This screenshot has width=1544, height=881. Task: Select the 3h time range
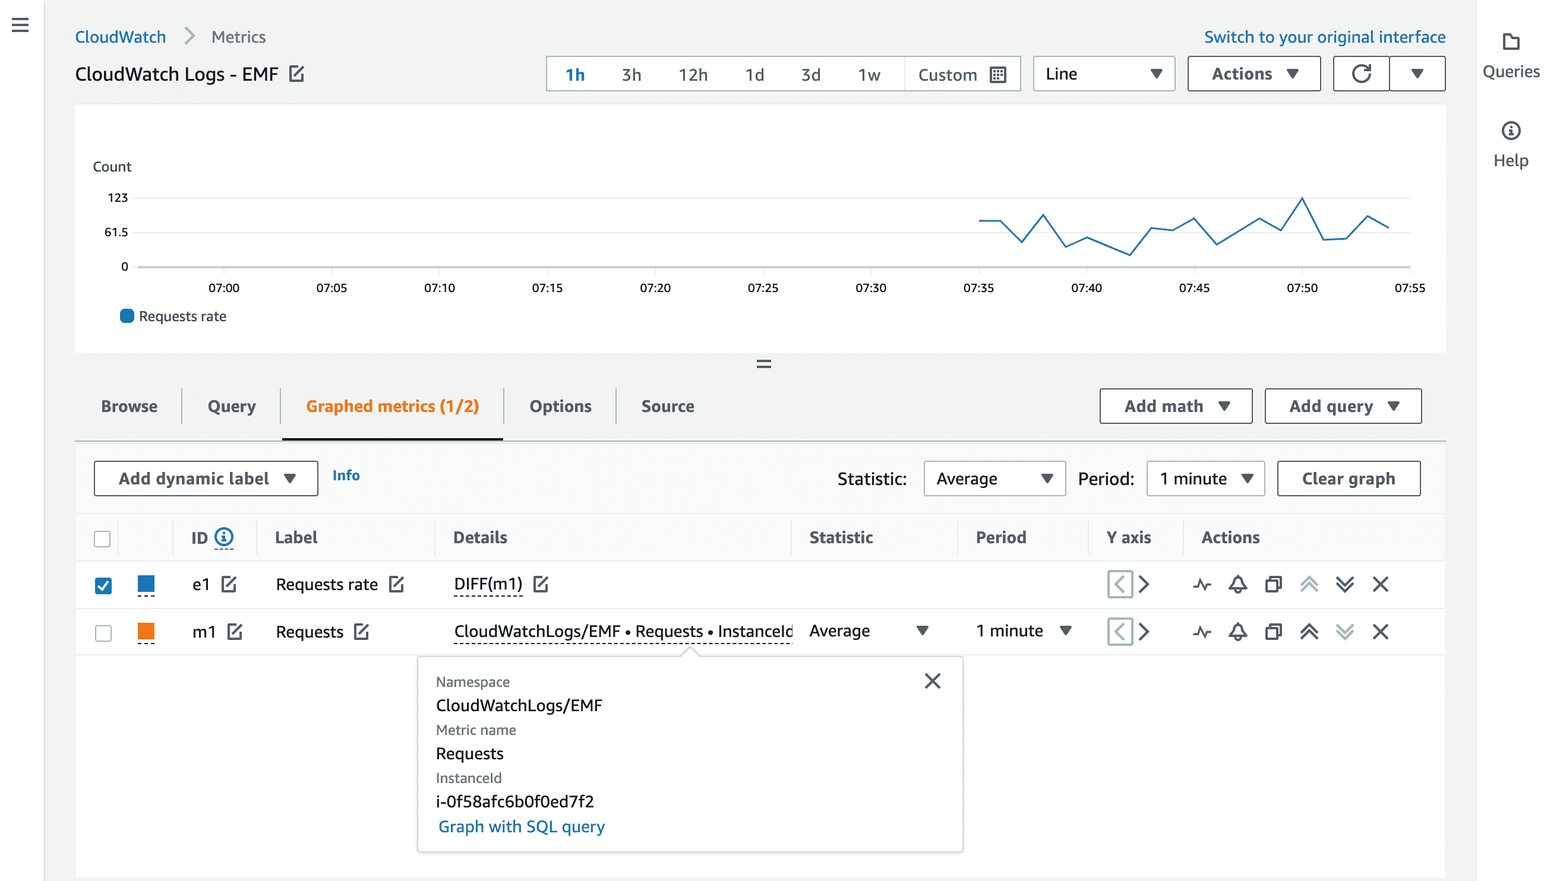click(632, 74)
